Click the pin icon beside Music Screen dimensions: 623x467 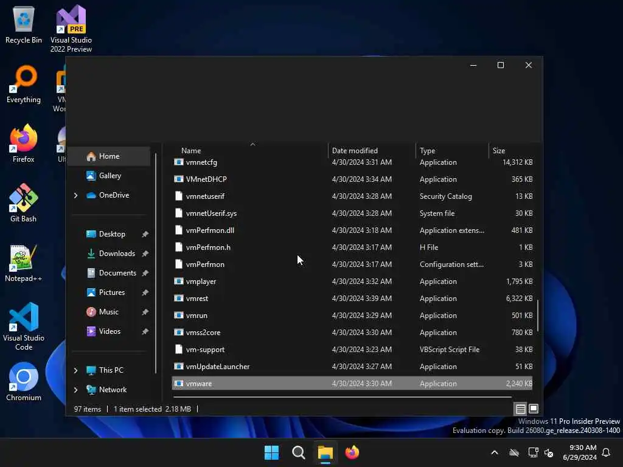[x=145, y=312]
